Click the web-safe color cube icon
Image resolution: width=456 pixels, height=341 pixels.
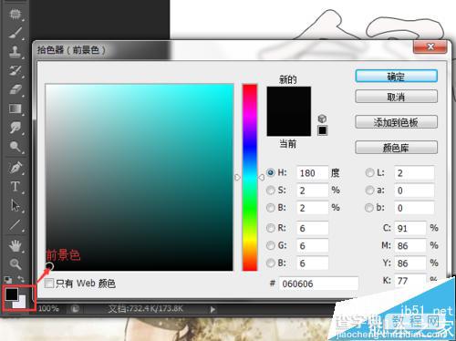322,119
